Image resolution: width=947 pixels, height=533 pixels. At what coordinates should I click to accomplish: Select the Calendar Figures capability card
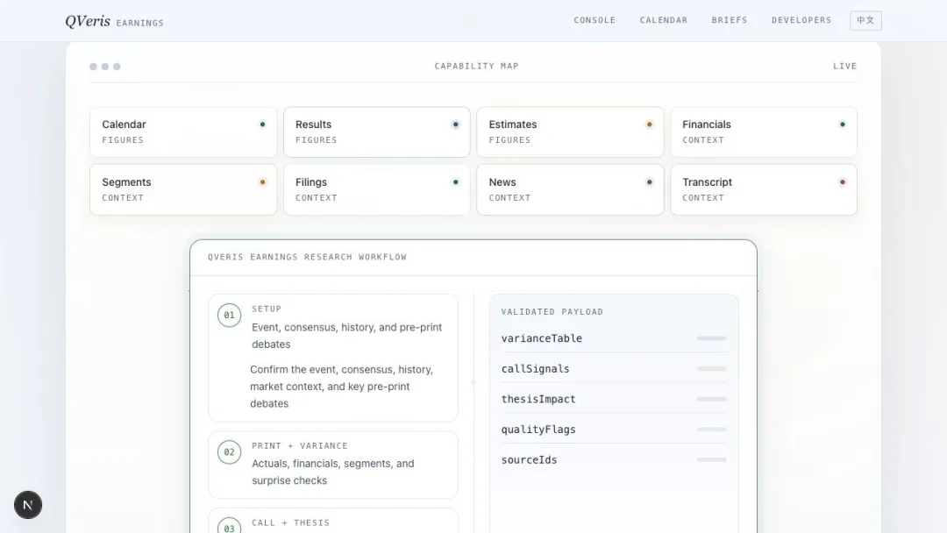coord(183,132)
